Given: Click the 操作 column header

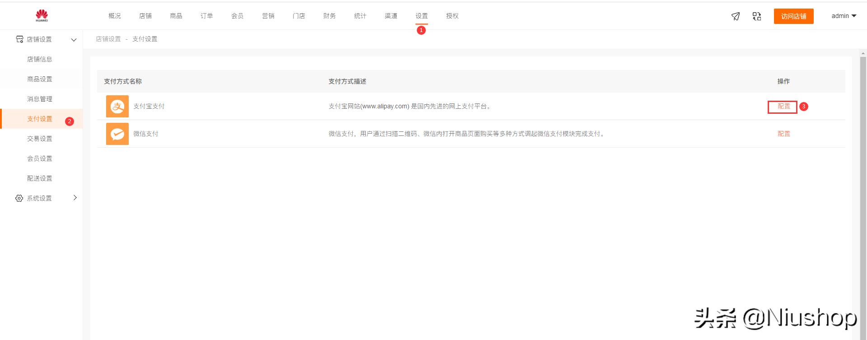Looking at the screenshot, I should [783, 81].
